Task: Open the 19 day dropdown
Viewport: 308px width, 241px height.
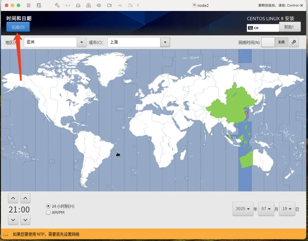Action: (287, 209)
